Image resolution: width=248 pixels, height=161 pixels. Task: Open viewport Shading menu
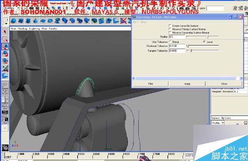[x=23, y=29]
